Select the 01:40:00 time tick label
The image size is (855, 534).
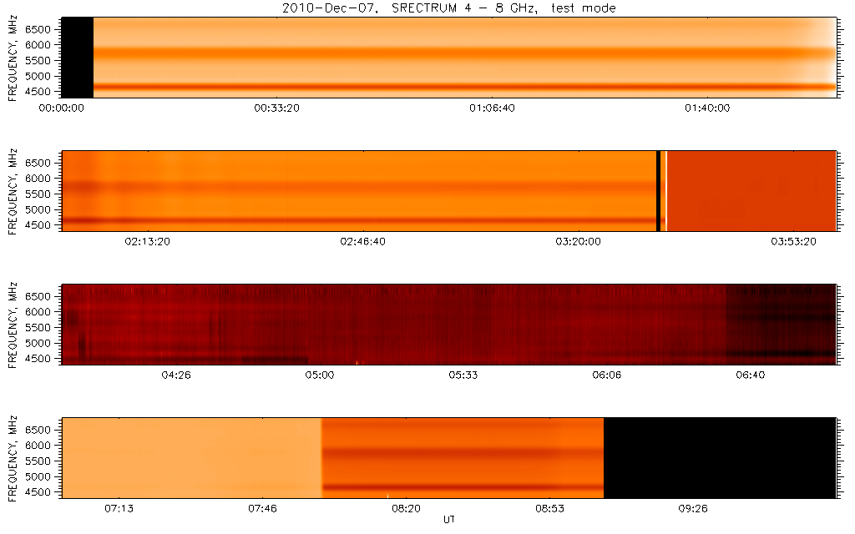pos(707,108)
